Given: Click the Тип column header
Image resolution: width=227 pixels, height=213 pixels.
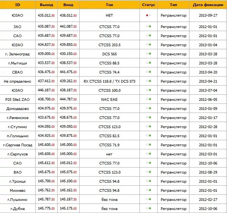Looking at the screenshot, I should (173, 5).
